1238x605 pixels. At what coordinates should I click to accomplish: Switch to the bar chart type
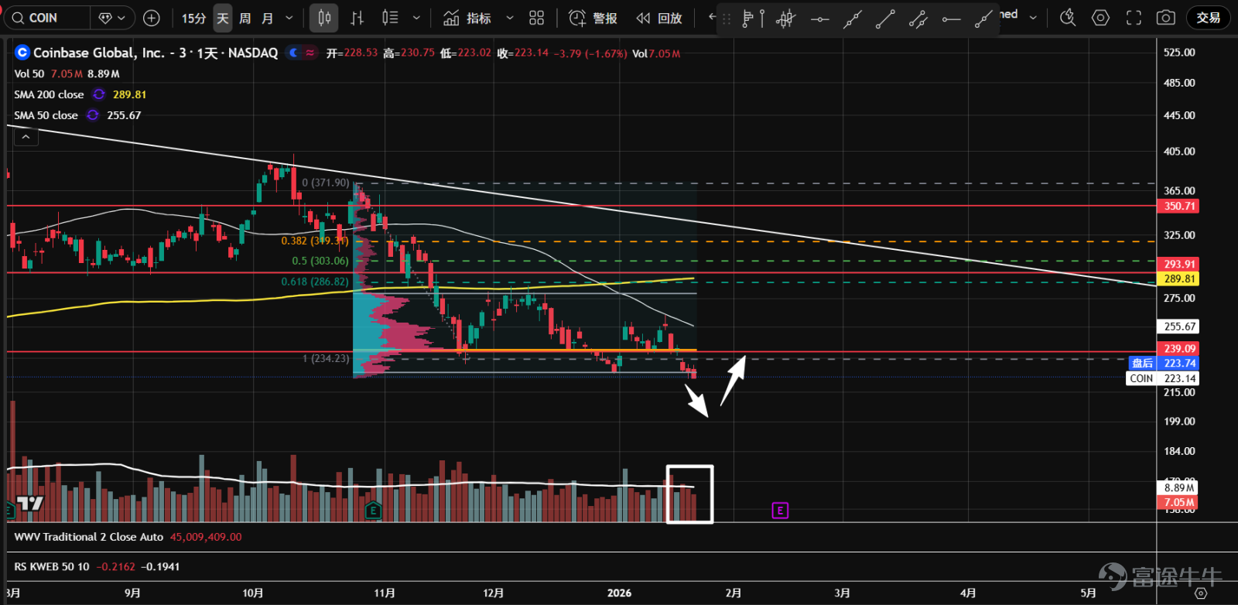coord(357,18)
